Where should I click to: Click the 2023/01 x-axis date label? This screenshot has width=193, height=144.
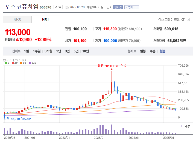pos(99,138)
